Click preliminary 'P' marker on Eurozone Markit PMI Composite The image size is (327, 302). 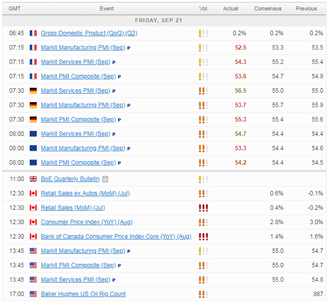coord(120,163)
